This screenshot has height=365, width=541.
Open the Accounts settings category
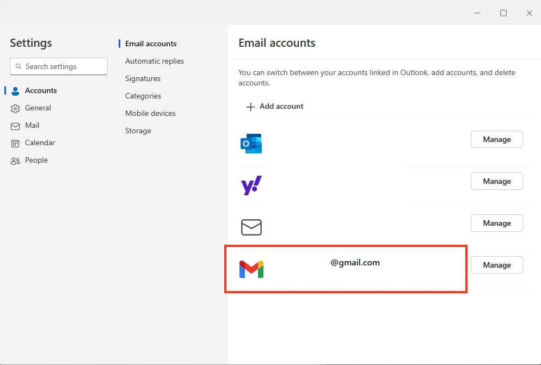point(41,90)
